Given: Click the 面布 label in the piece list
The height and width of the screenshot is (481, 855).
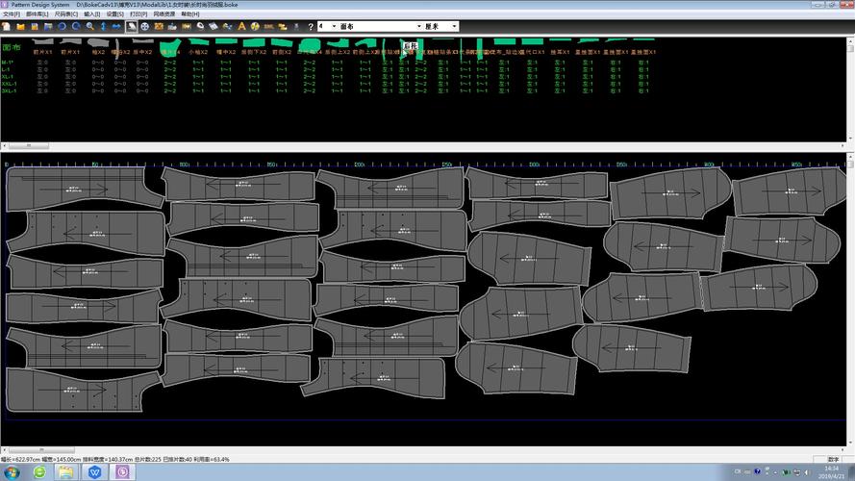Looking at the screenshot, I should (x=12, y=47).
